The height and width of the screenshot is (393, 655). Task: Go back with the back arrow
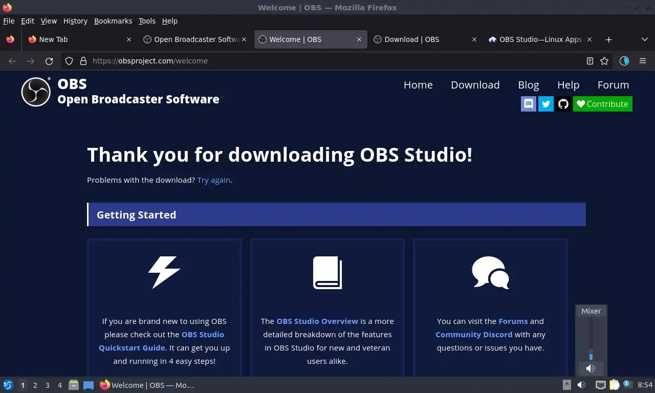tap(12, 61)
